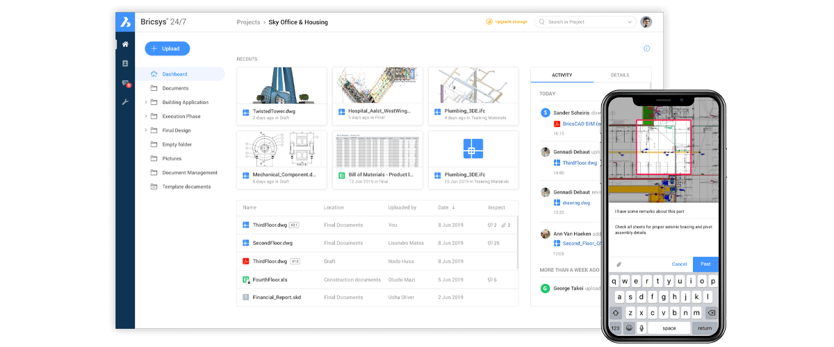Viewport: 834px width, 347px height.
Task: Tap the return key on phone keyboard
Action: [705, 328]
